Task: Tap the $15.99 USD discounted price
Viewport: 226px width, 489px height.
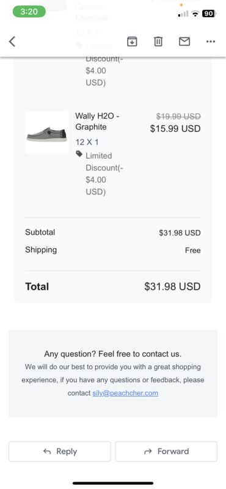Action: pyautogui.click(x=175, y=128)
